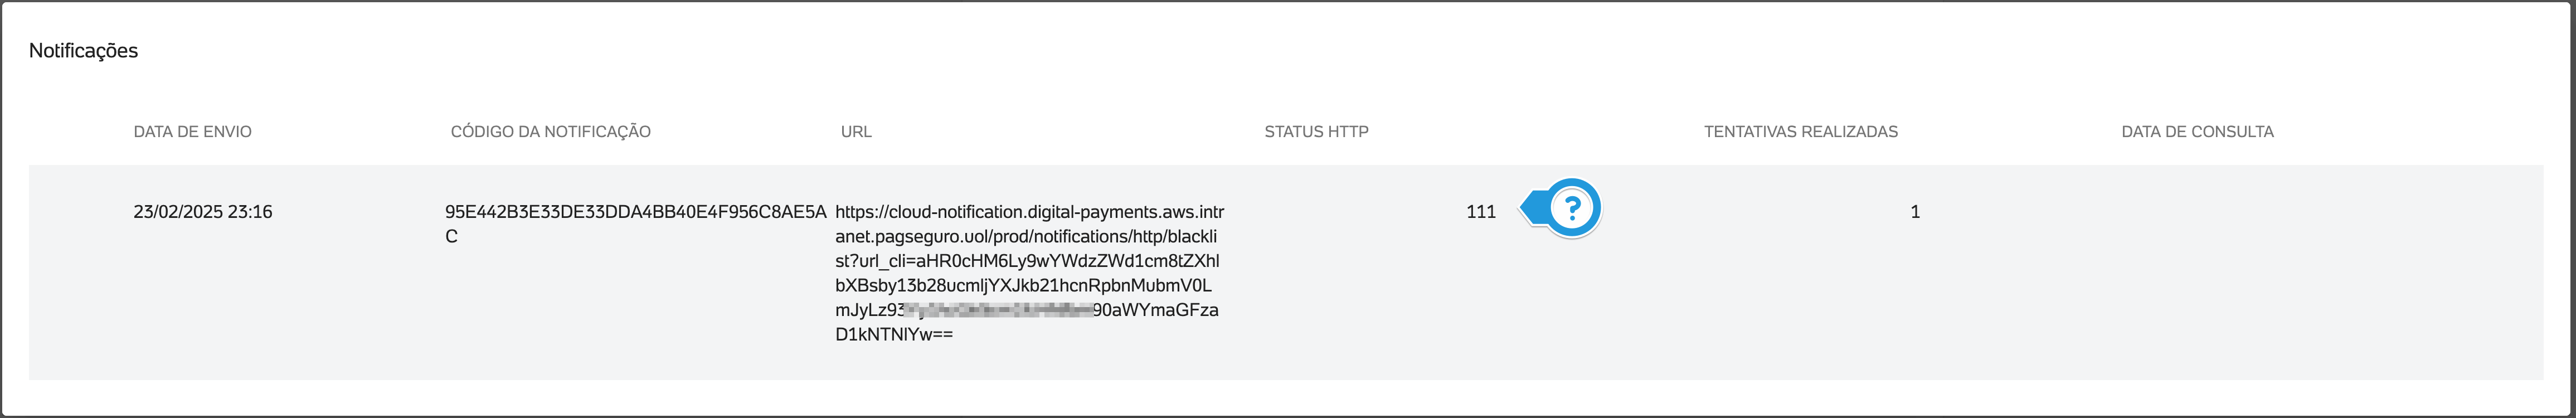This screenshot has height=418, width=2576.
Task: Open the cloud-notification.digital-payments URL
Action: tap(1029, 273)
